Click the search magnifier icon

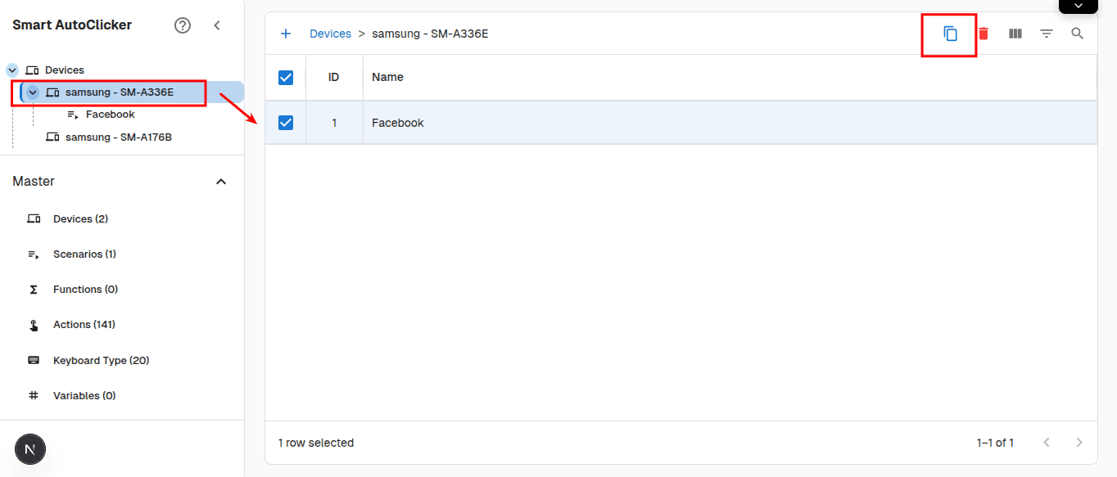pyautogui.click(x=1078, y=34)
